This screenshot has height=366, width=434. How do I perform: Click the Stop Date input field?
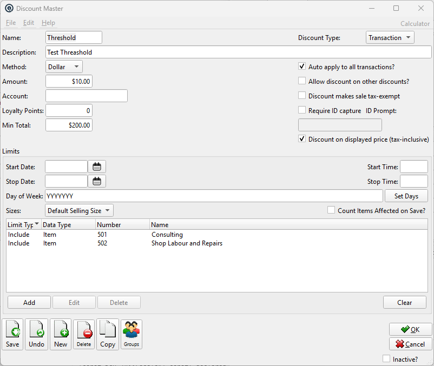[67, 181]
